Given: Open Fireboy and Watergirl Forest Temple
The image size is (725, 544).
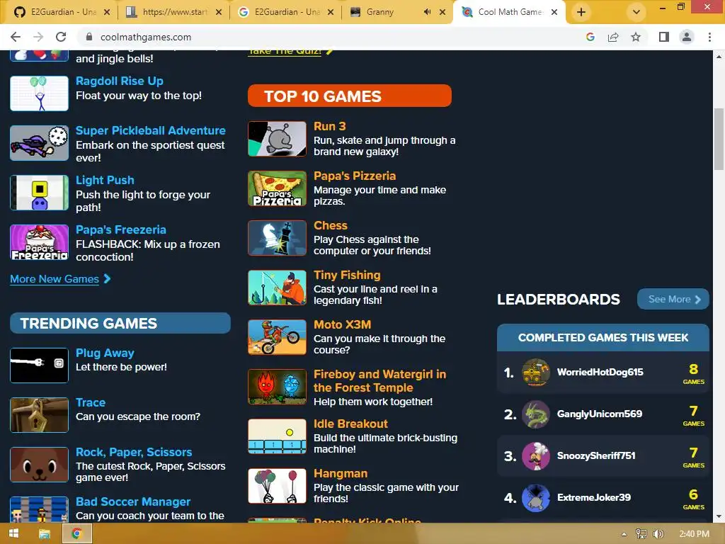Looking at the screenshot, I should point(379,380).
